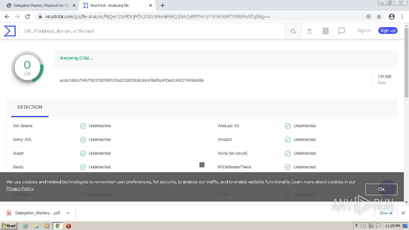Focus the URL, IP, domain or hash search field
Image resolution: width=409 pixels, height=230 pixels.
(x=152, y=31)
